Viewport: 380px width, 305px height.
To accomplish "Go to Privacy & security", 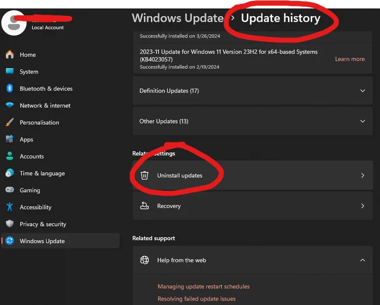I will pyautogui.click(x=60, y=224).
